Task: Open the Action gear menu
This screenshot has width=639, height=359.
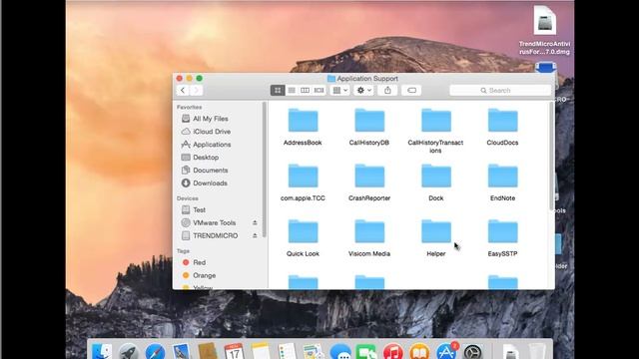Action: [x=363, y=91]
